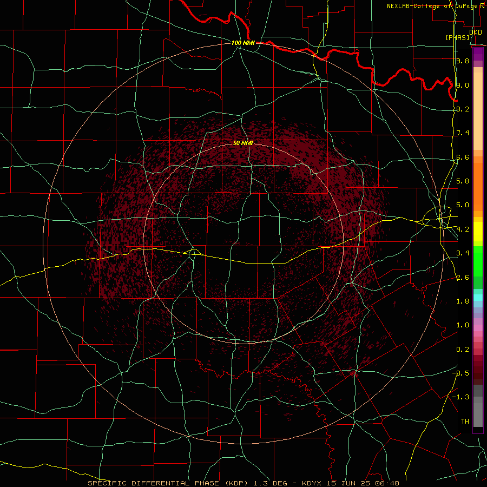Click the 2.6 value on color scale

click(x=463, y=278)
